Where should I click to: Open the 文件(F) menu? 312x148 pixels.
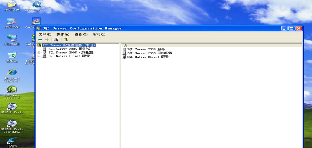[45, 34]
